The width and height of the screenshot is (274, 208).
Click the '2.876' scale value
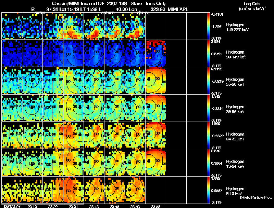[x=216, y=151]
